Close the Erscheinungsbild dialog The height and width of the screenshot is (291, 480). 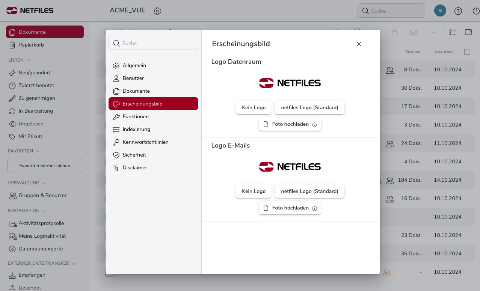(x=359, y=44)
